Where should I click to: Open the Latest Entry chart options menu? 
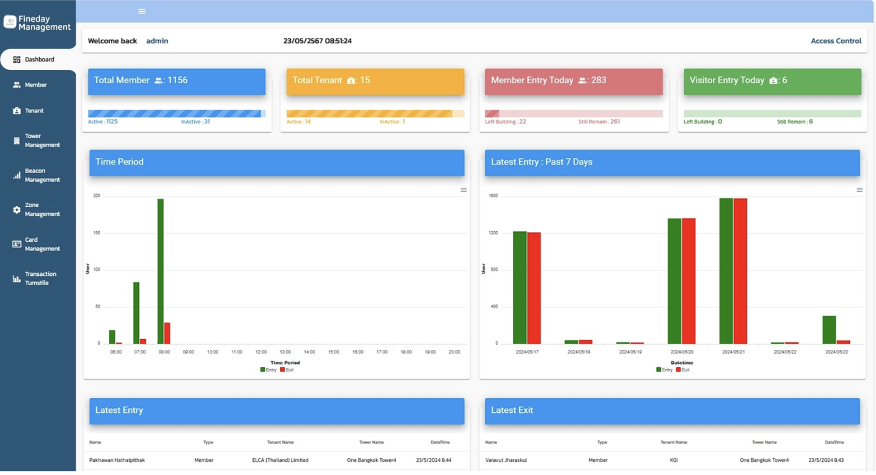point(859,190)
